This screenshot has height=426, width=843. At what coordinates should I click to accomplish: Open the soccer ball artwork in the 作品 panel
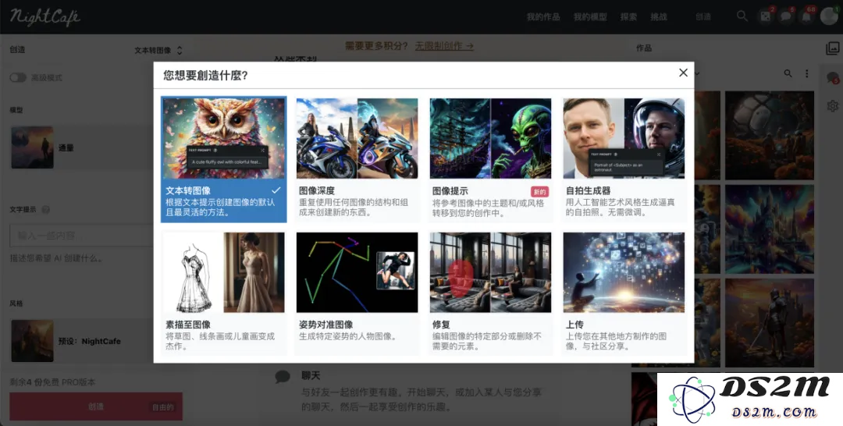tap(770, 136)
